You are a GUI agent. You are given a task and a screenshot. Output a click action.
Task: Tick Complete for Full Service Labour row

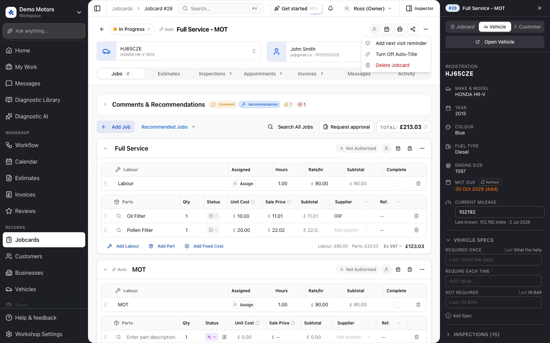(398, 184)
